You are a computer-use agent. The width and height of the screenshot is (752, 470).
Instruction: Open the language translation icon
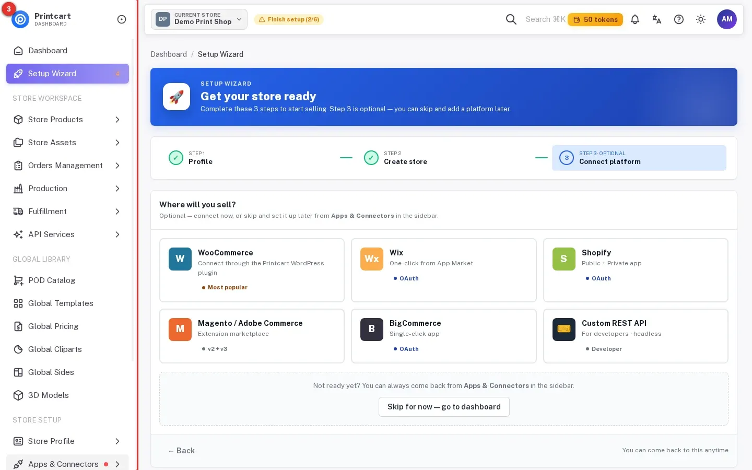click(x=657, y=19)
